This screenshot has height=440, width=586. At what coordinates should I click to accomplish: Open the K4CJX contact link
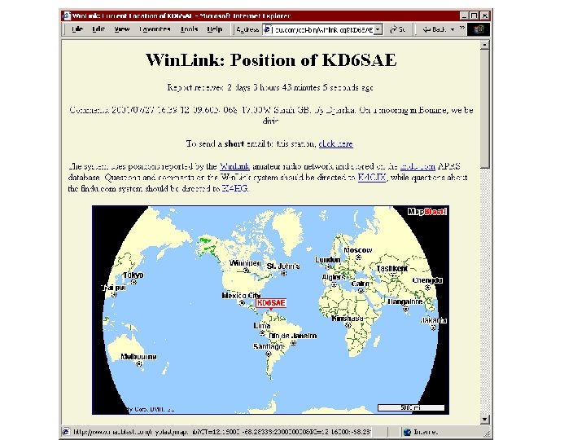tap(371, 178)
